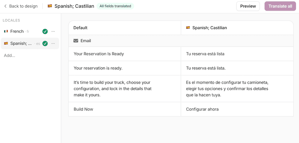Select the Spanish locale in sidebar

click(30, 44)
